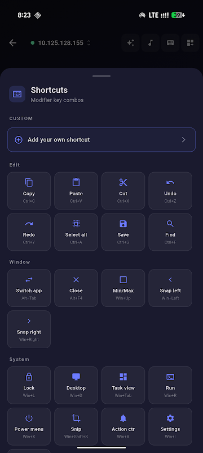Open the Find magnifier shortcut
The image size is (203, 453).
point(170,232)
